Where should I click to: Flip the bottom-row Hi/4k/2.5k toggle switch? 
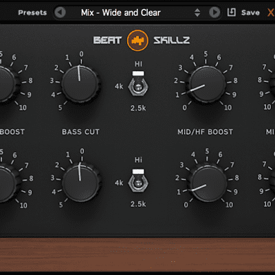[x=138, y=181]
